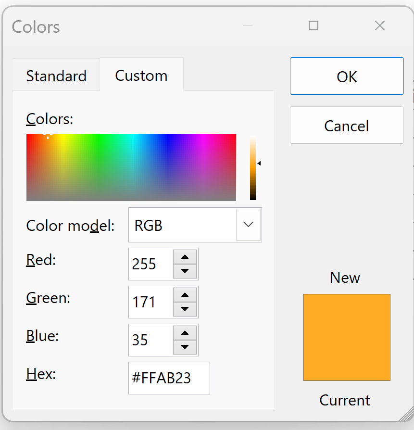Decrease the Red value with down arrow
Image resolution: width=414 pixels, height=430 pixels.
click(x=185, y=271)
